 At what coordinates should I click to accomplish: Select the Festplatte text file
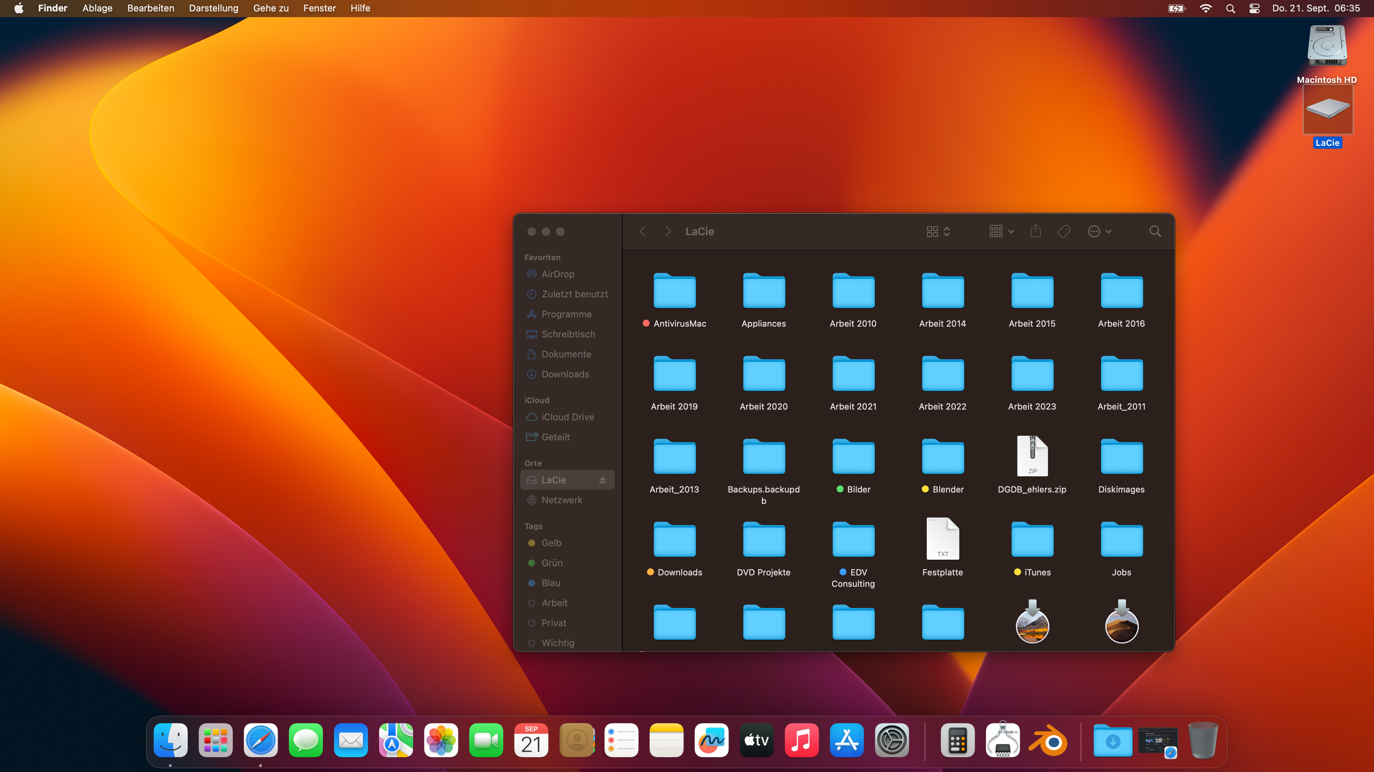942,539
